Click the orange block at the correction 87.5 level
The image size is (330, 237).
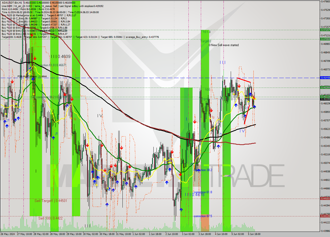(x=205, y=223)
